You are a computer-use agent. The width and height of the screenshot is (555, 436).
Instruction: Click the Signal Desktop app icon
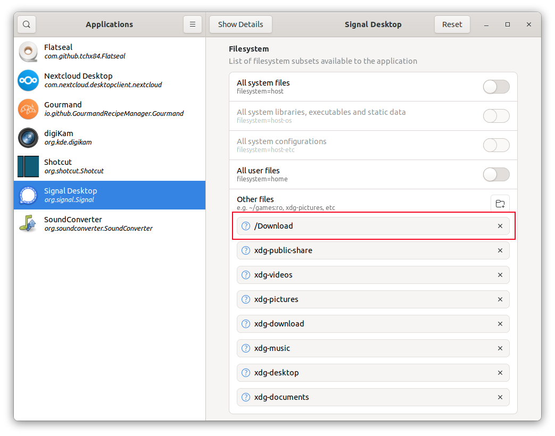[28, 195]
